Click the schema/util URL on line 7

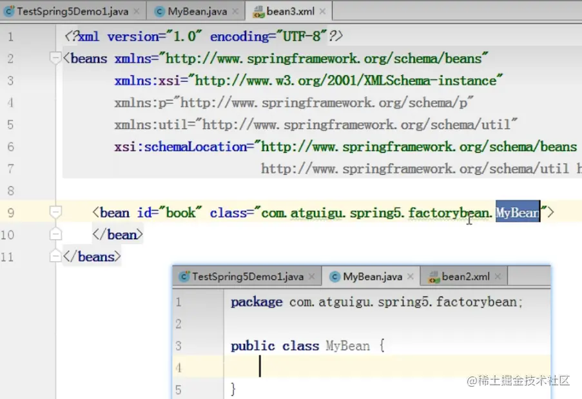(x=415, y=168)
